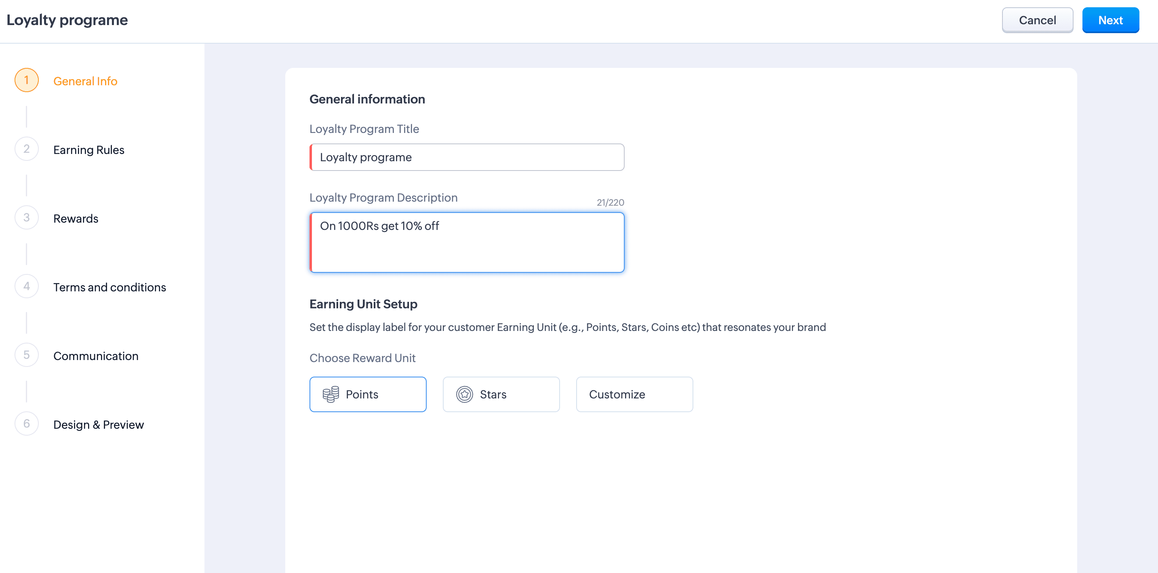Click the Stars badge icon

(x=464, y=394)
